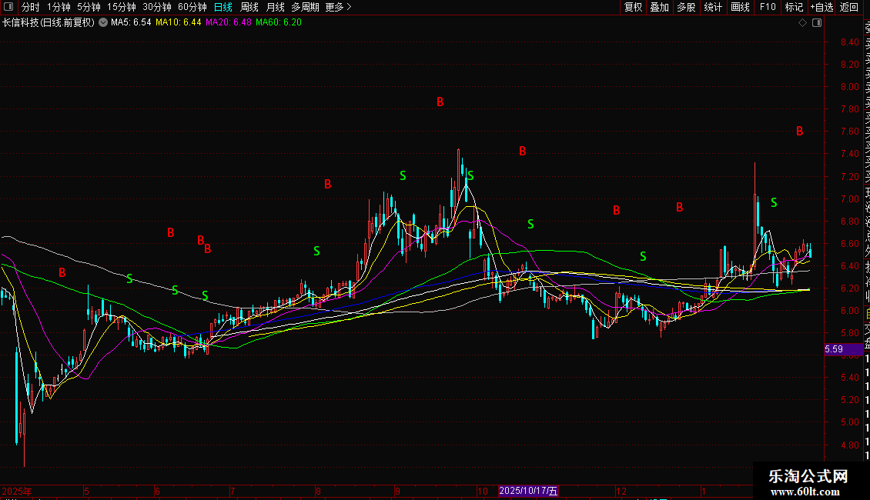Switch to 1分钟 period
The image size is (870, 500).
coord(59,7)
